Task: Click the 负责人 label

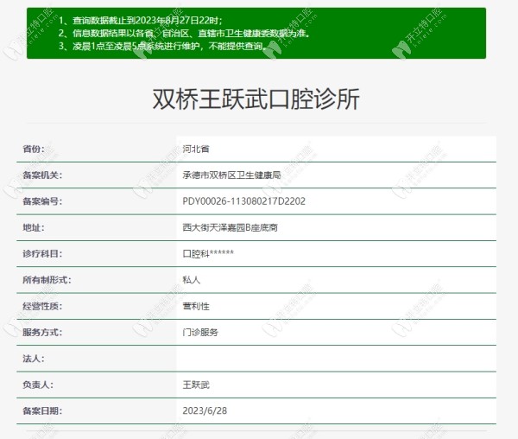Action: [38, 385]
